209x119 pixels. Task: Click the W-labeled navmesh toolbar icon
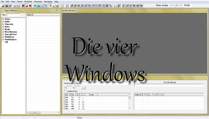tap(134, 6)
